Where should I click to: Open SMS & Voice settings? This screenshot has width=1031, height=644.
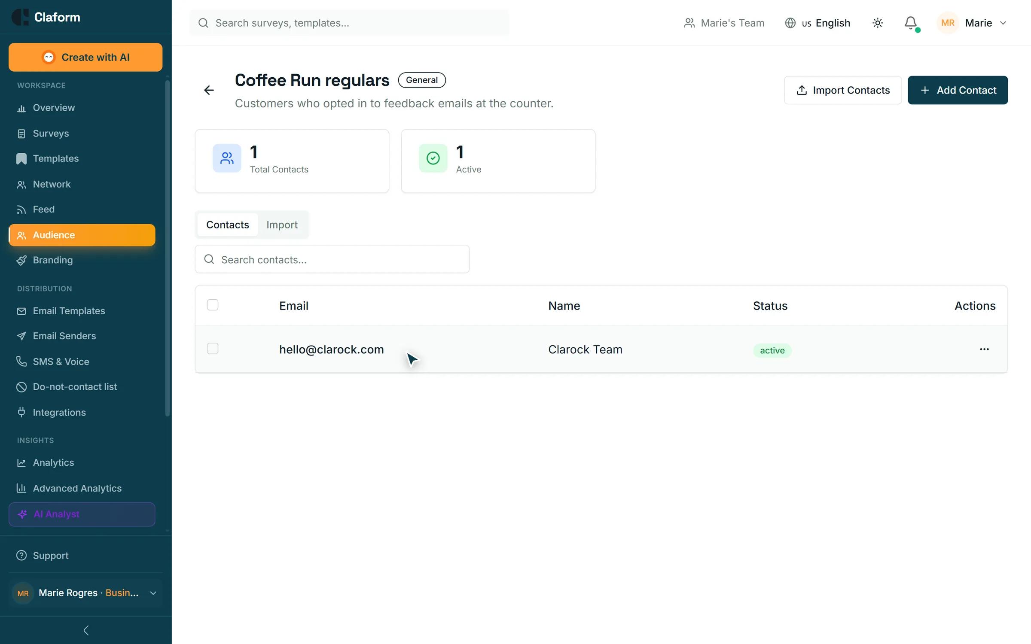[x=82, y=361]
